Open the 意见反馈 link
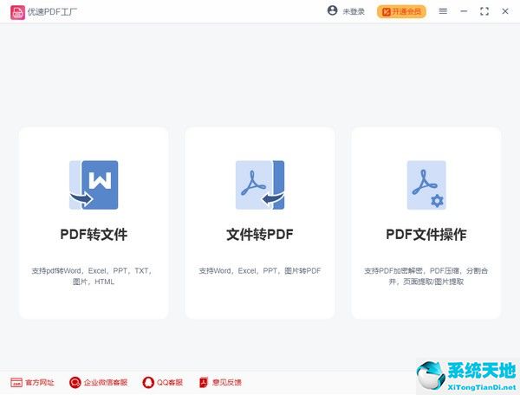 coord(227,382)
